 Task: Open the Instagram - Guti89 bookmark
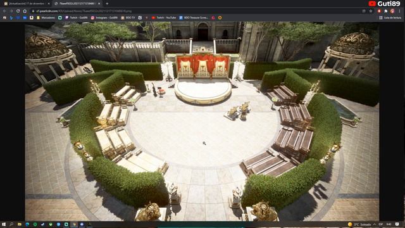click(104, 18)
